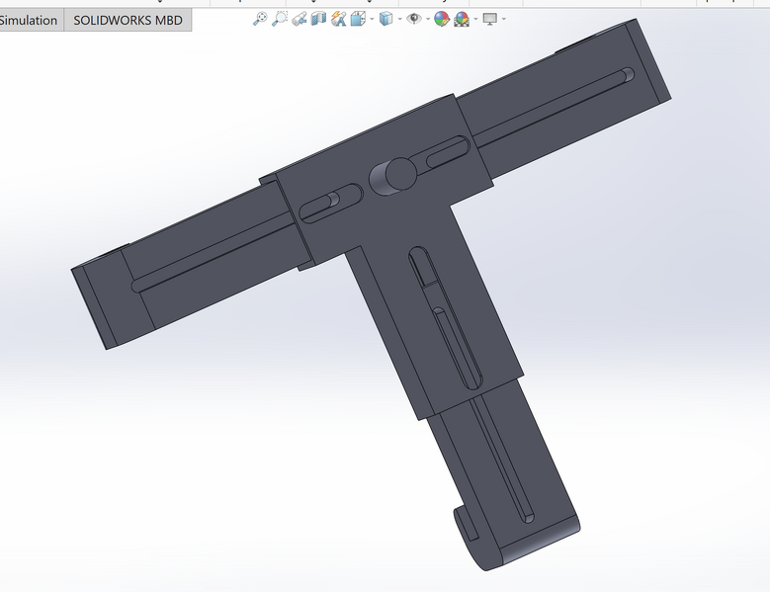Click the View Settings monitor icon
The image size is (770, 592).
pyautogui.click(x=489, y=19)
